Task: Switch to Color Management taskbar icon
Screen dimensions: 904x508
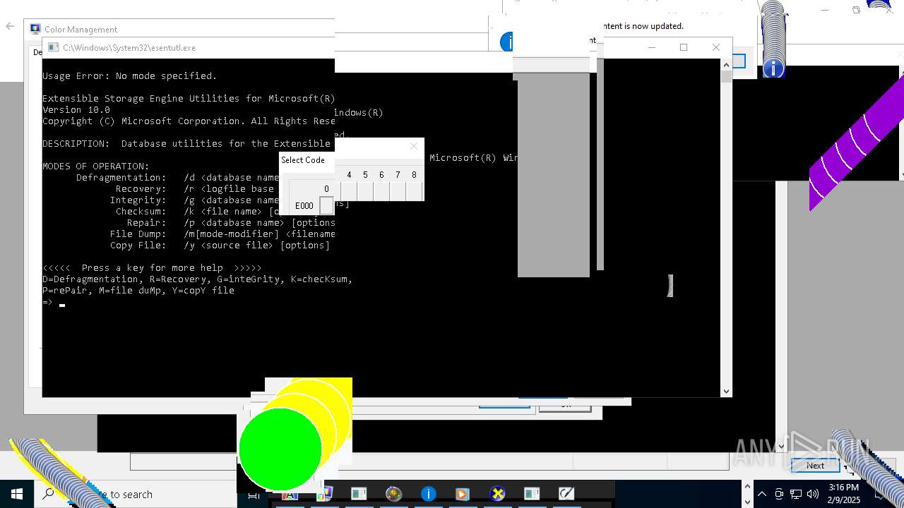Action: 324,494
